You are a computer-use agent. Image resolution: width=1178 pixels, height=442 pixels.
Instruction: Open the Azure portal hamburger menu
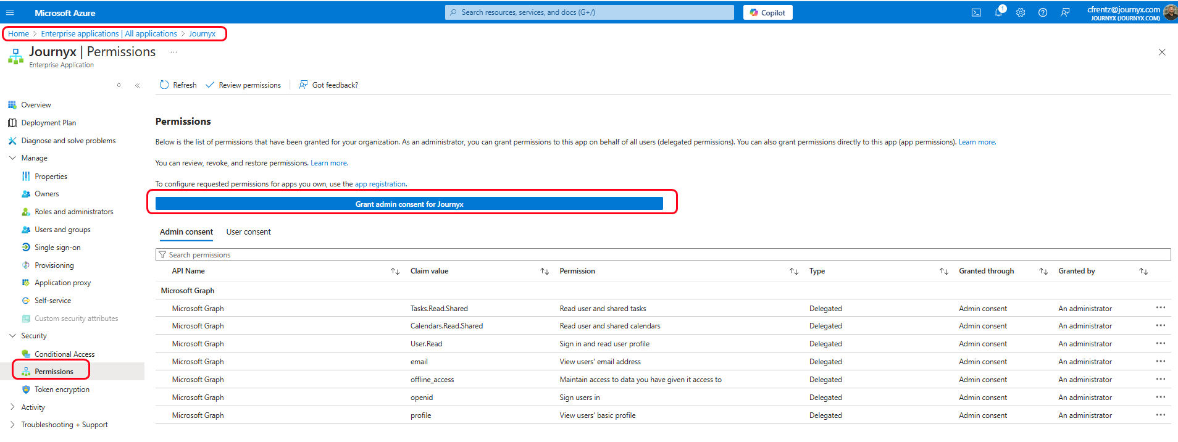click(10, 12)
